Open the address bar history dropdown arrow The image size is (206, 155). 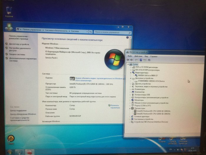(x=87, y=32)
